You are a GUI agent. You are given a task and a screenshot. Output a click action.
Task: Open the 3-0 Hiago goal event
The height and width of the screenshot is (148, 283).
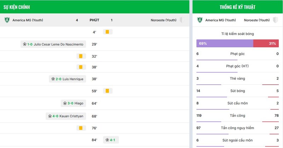73,103
